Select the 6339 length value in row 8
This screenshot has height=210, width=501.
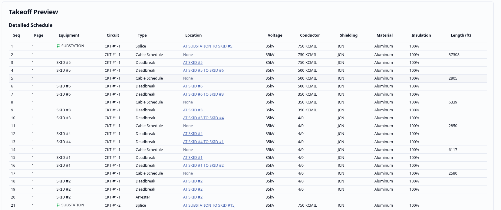(x=453, y=102)
